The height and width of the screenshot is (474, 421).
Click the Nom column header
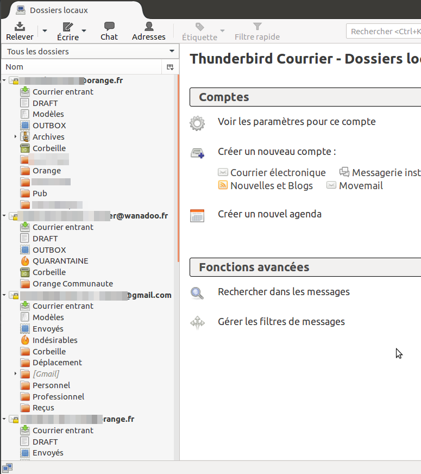pyautogui.click(x=81, y=67)
